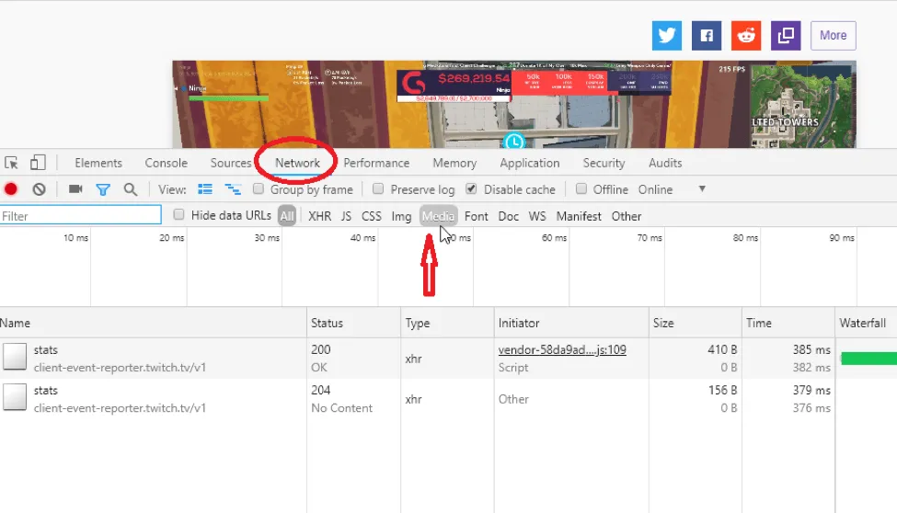Enable the Group by frame checkbox
Image resolution: width=897 pixels, height=513 pixels.
259,188
